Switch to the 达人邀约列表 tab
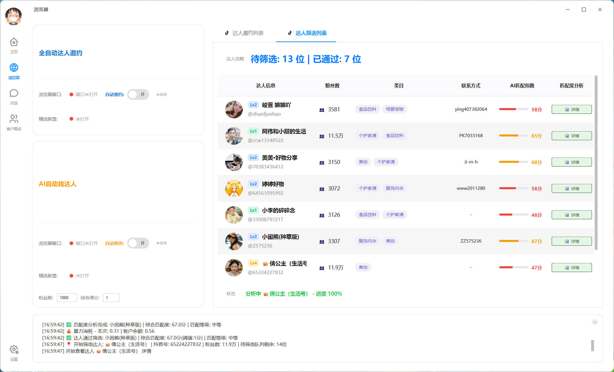This screenshot has width=614, height=372. tap(248, 33)
